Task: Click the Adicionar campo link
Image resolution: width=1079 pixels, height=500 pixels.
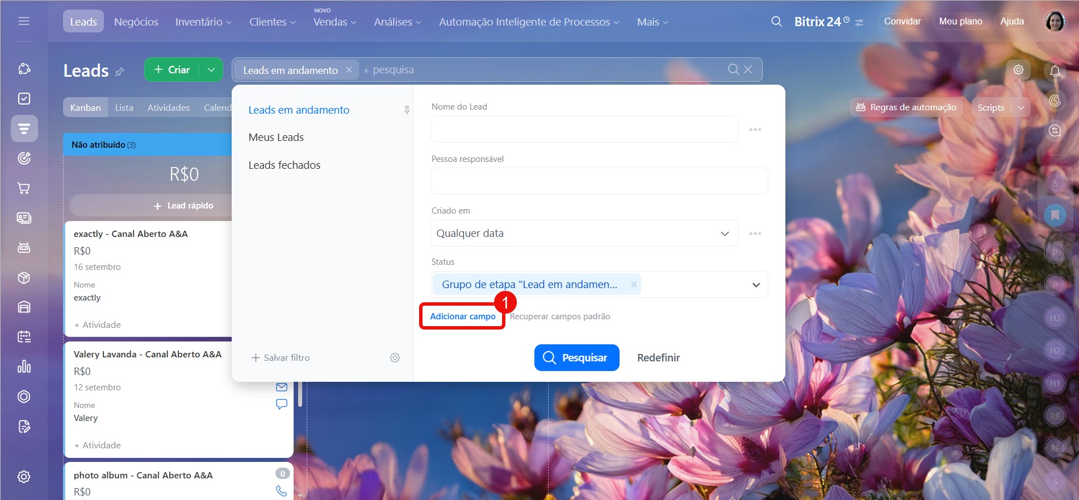Action: click(462, 316)
